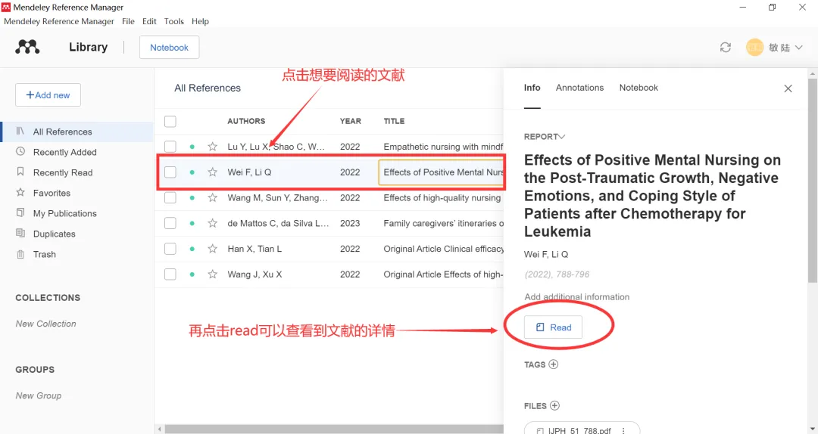
Task: Create a New Group
Action: pos(39,395)
